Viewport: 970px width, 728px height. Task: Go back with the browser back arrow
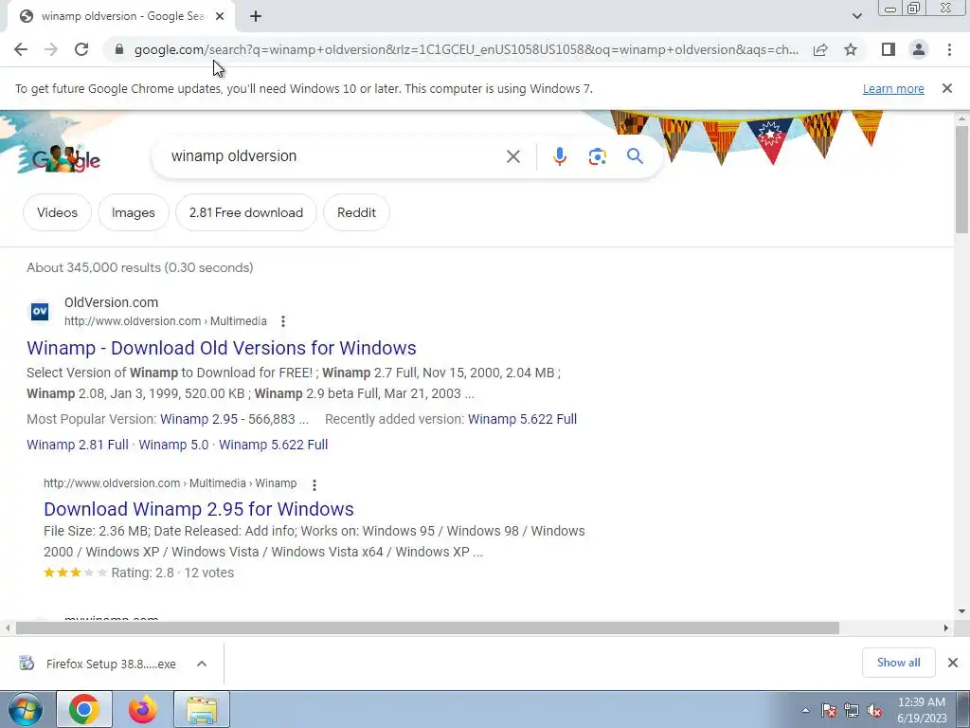click(x=21, y=49)
